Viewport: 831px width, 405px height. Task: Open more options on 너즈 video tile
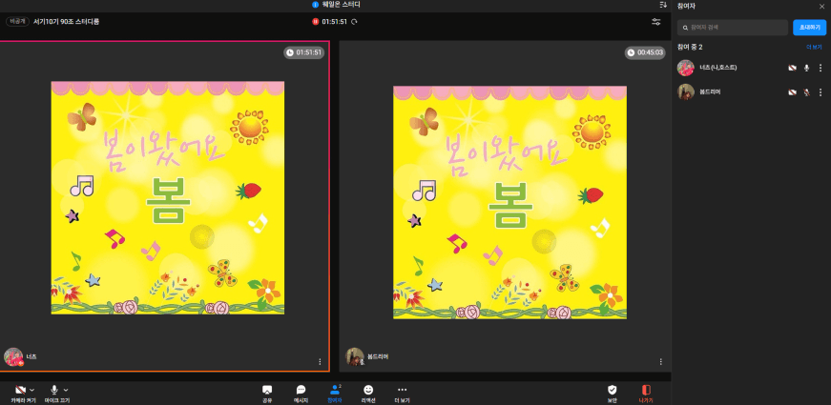coord(320,361)
